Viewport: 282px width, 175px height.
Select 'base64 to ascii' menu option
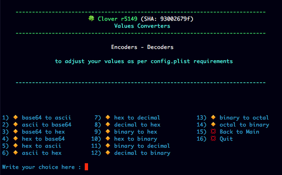pyautogui.click(x=47, y=118)
